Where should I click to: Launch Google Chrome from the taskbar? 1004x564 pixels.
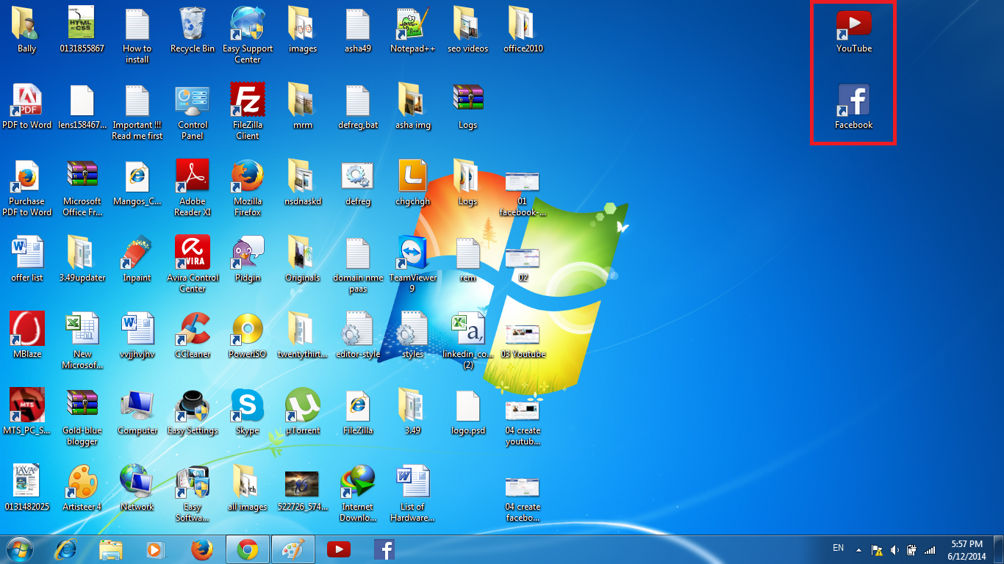pos(248,549)
